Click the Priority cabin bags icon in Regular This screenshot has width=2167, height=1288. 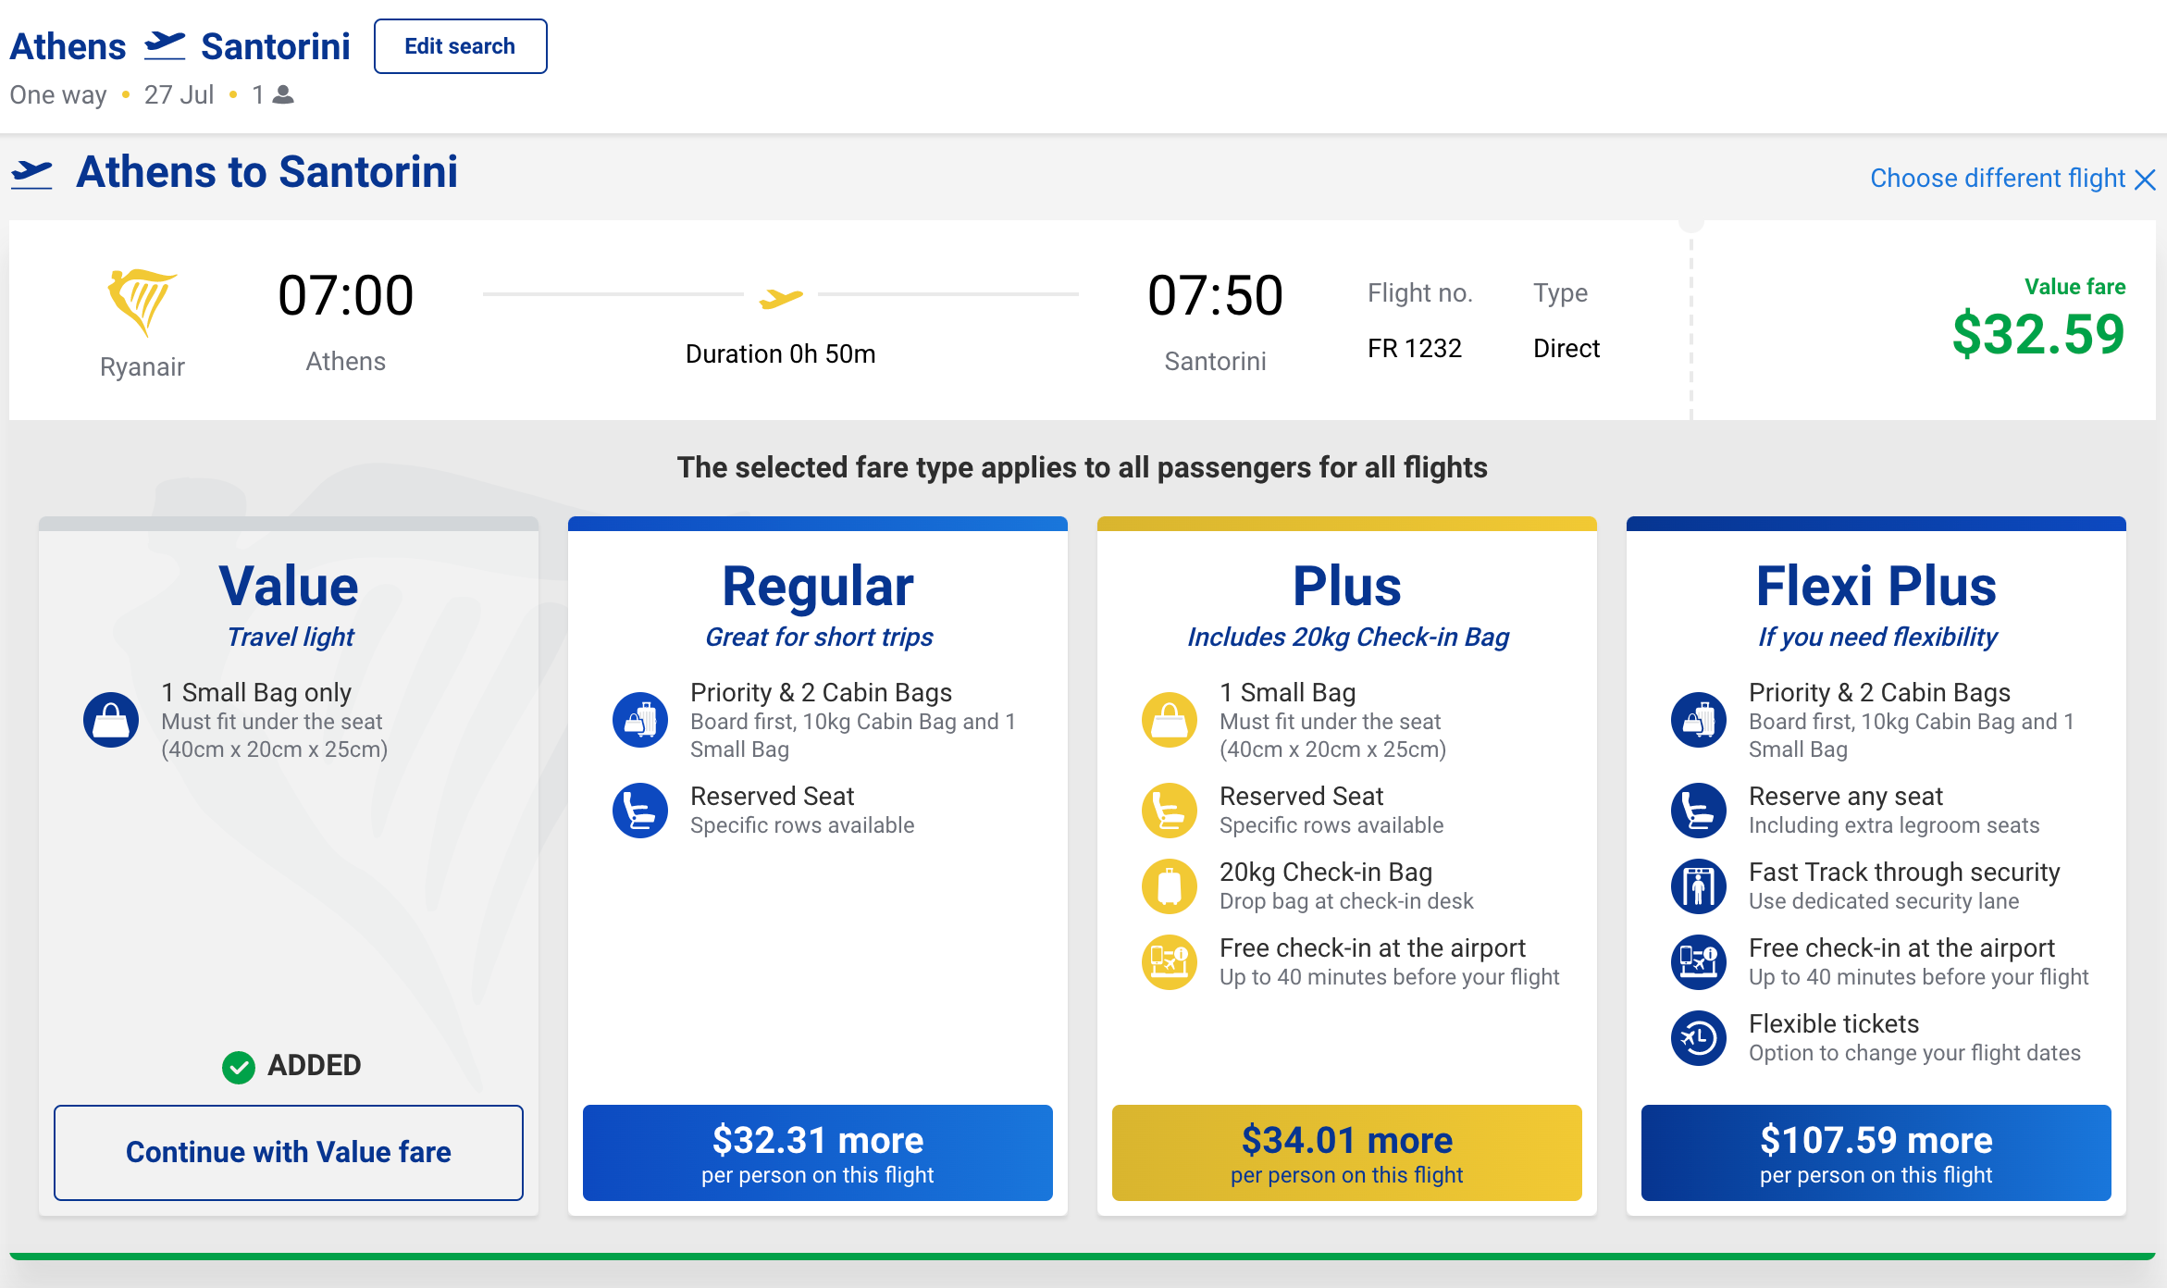point(640,720)
